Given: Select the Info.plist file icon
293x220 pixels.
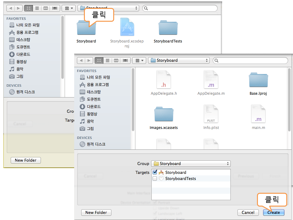Looking at the screenshot, I should click(211, 114).
